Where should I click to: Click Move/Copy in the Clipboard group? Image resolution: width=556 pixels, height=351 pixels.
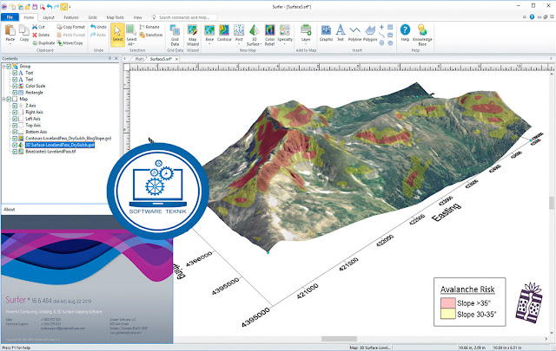tap(69, 43)
